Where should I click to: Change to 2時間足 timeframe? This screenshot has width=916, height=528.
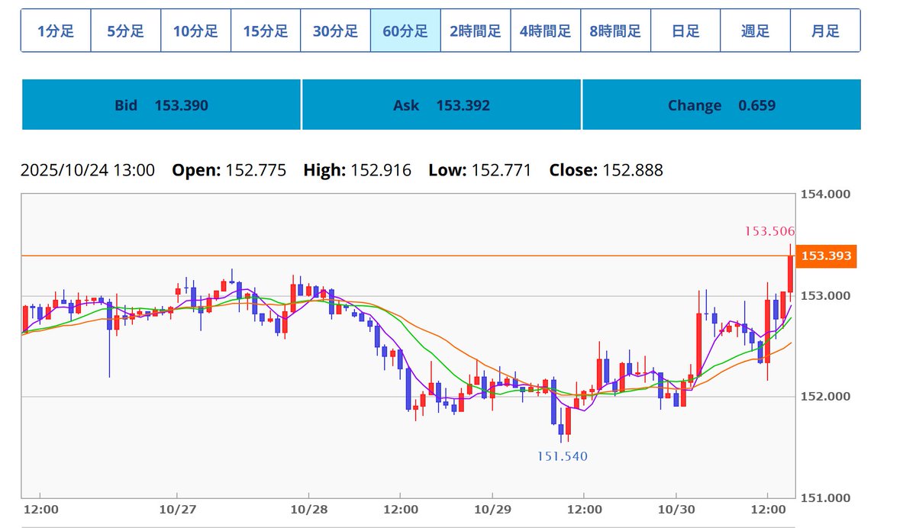(x=476, y=31)
